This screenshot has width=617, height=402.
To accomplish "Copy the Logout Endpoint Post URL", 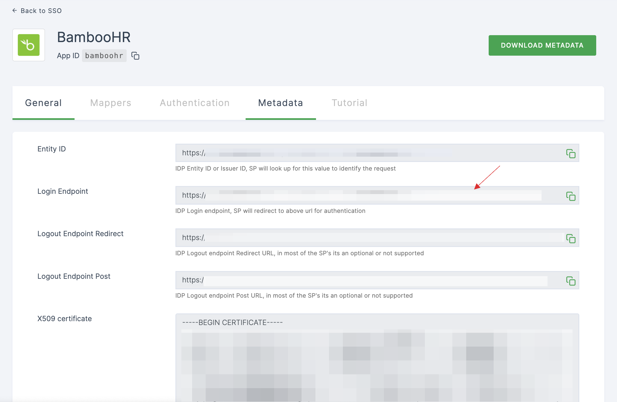I will click(x=571, y=281).
